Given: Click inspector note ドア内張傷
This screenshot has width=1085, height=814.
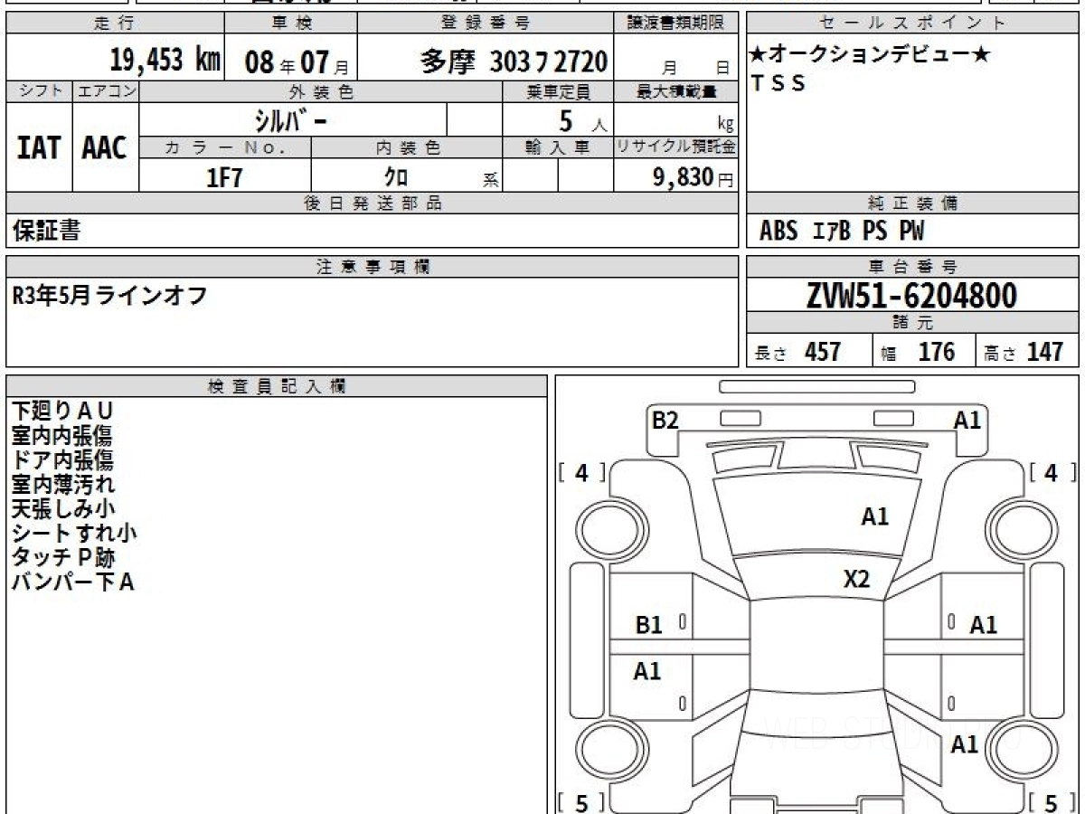Looking at the screenshot, I should tap(62, 460).
